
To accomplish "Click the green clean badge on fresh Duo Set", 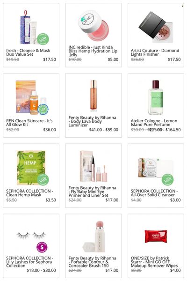I will point(43,39).
